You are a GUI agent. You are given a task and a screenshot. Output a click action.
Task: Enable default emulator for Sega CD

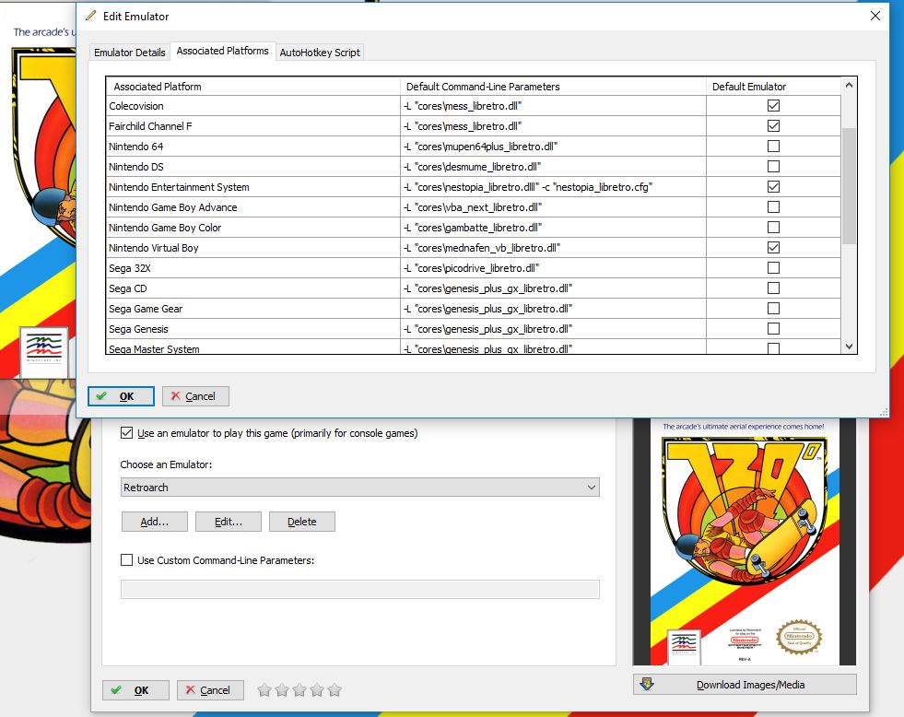[x=773, y=288]
